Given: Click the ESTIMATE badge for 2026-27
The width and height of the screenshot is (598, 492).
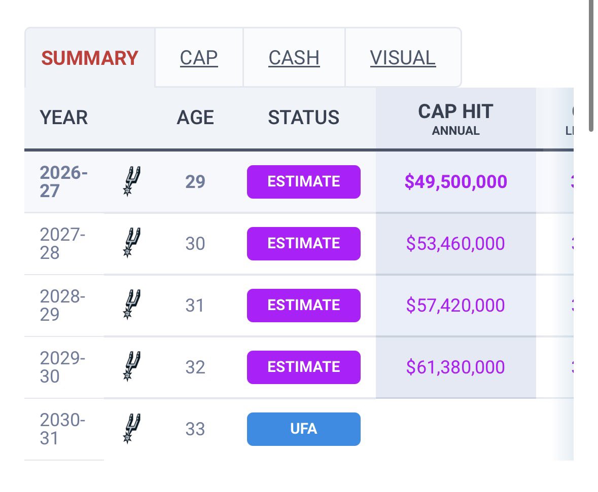Looking at the screenshot, I should tap(304, 182).
